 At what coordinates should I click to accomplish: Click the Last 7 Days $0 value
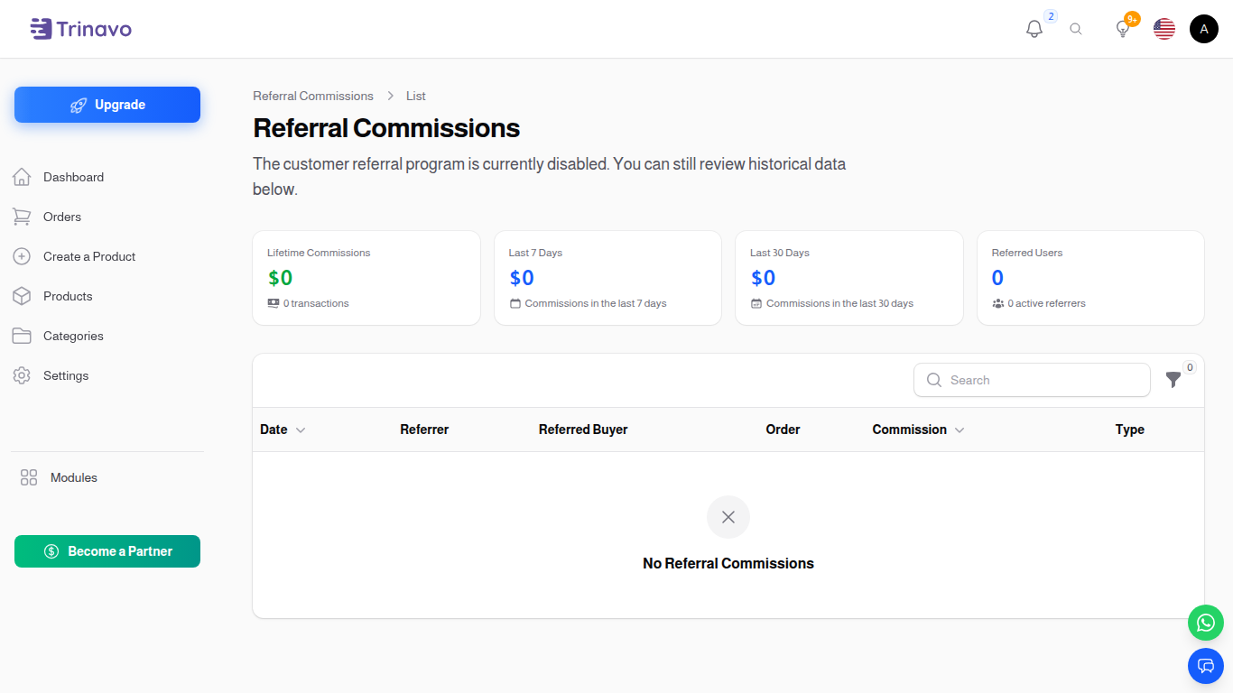(522, 278)
